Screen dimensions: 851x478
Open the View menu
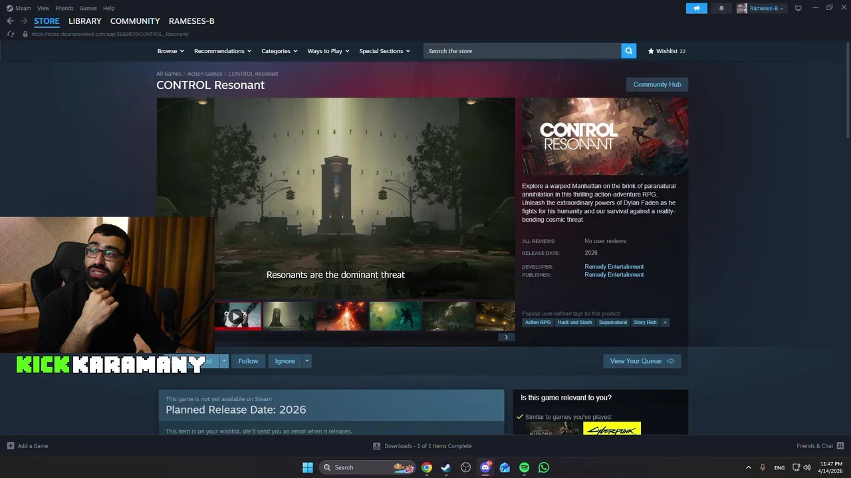43,8
